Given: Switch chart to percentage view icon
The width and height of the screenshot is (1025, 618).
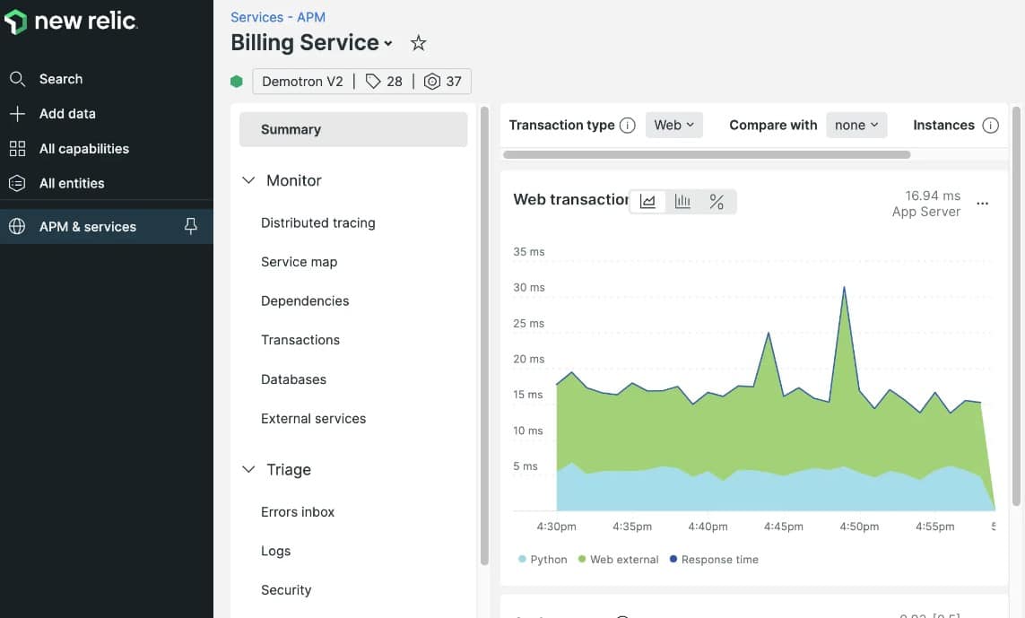Looking at the screenshot, I should pos(717,202).
